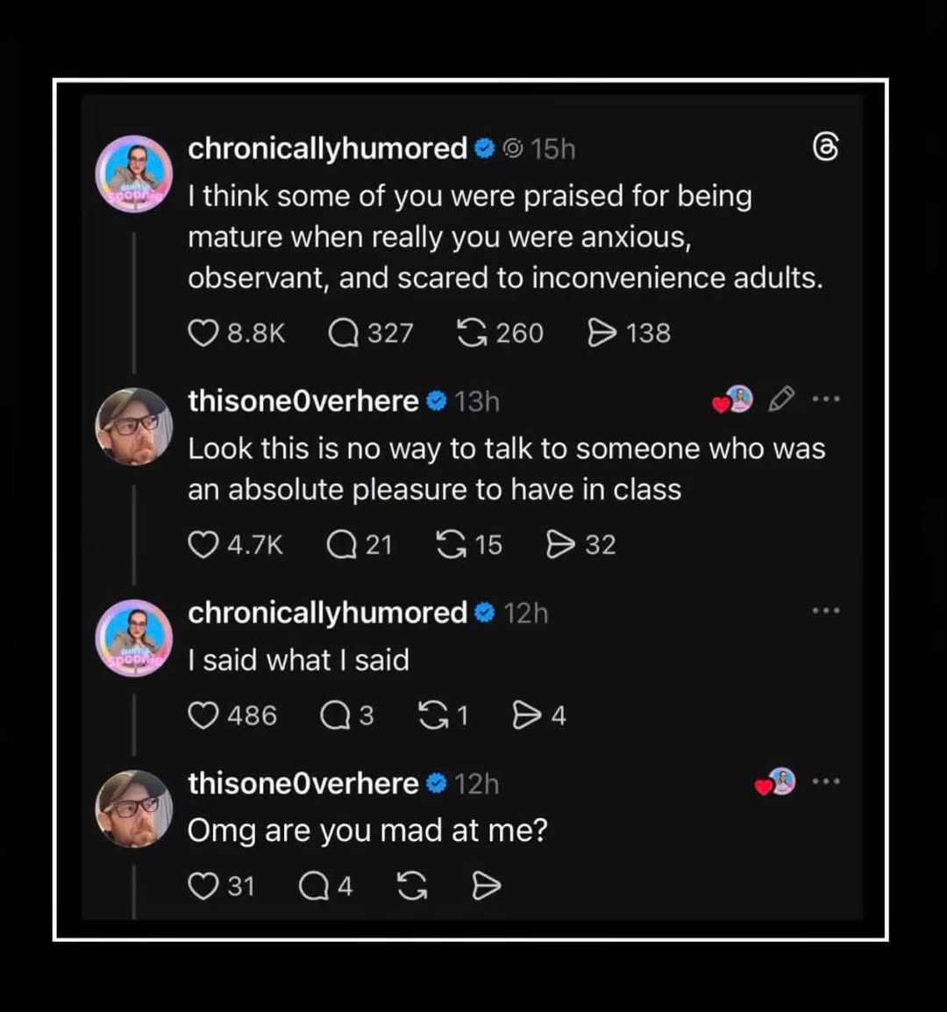Tap the liked-by-author badge on 13h reply

(732, 400)
